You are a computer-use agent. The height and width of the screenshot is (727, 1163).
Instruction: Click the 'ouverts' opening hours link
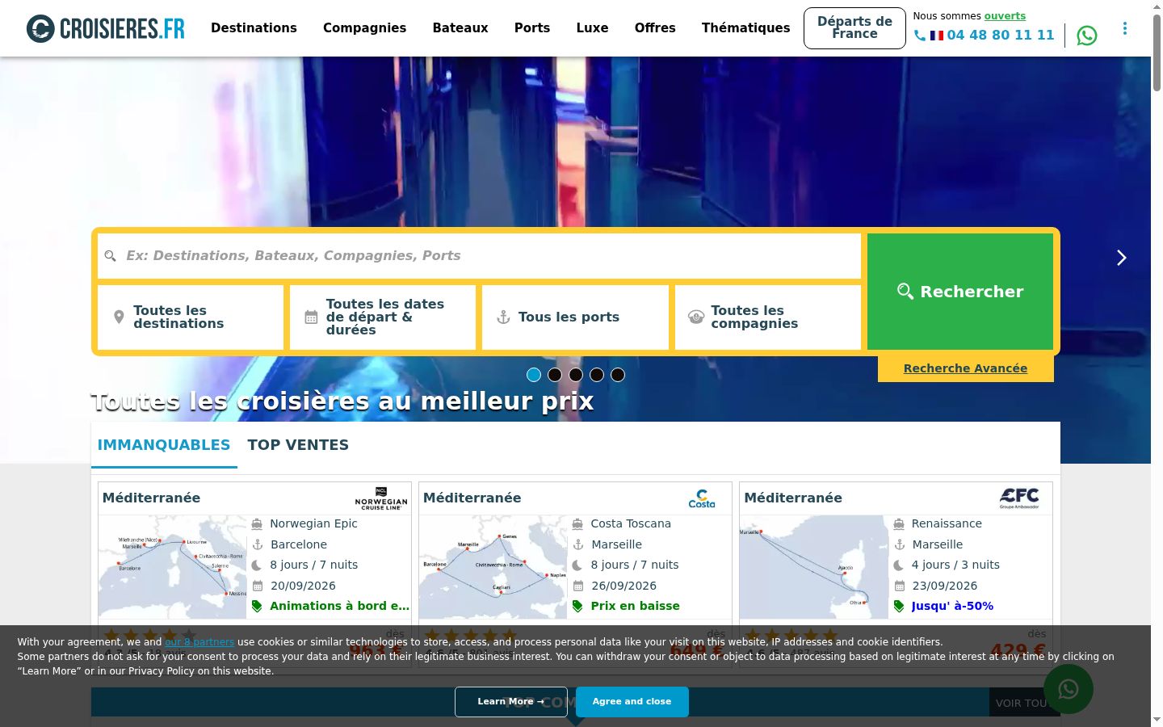pos(1005,16)
